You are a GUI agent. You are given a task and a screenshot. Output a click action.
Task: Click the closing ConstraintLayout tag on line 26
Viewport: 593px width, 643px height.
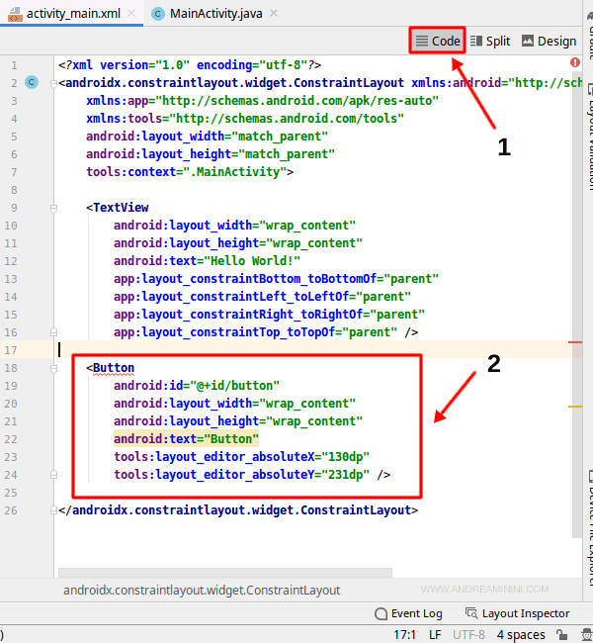[x=238, y=510]
